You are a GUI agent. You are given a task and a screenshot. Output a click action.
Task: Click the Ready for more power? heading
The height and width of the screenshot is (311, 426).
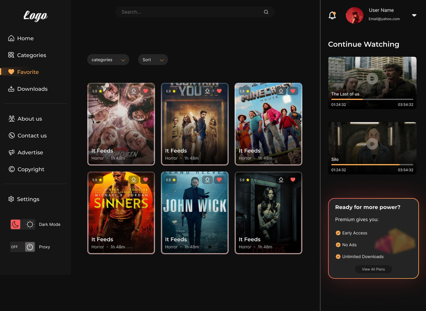tap(368, 207)
